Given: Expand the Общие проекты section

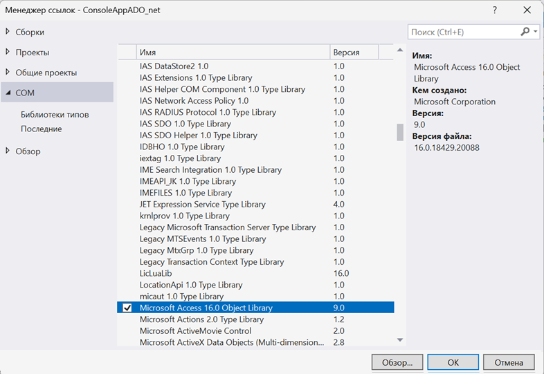Looking at the screenshot, I should (x=8, y=72).
